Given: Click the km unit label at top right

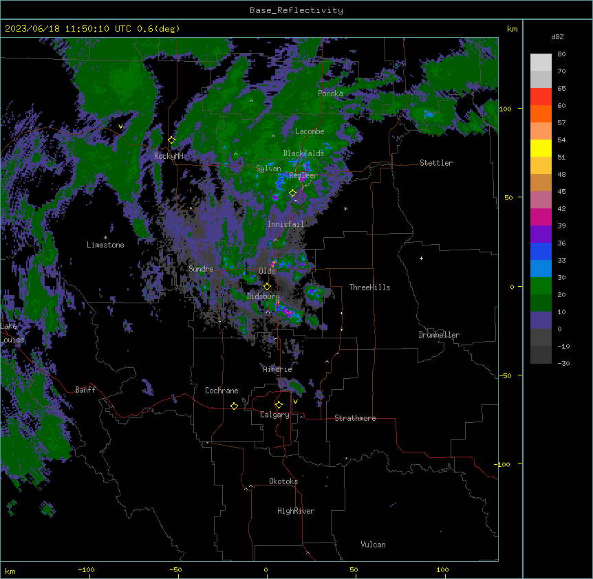Looking at the screenshot, I should coord(513,29).
